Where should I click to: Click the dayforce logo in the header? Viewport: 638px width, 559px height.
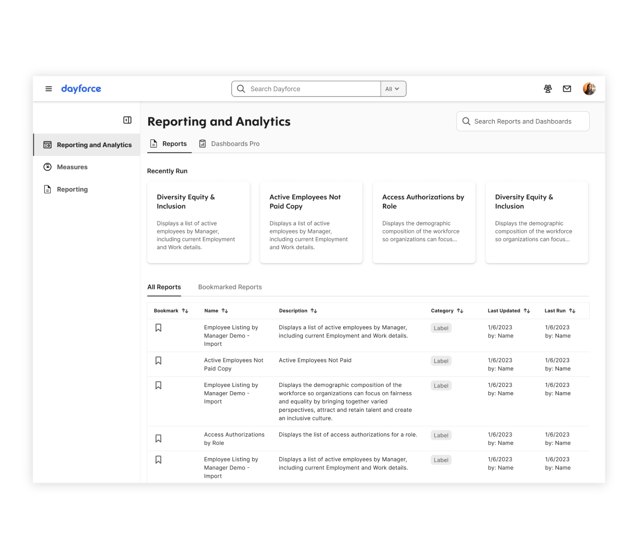click(x=81, y=89)
